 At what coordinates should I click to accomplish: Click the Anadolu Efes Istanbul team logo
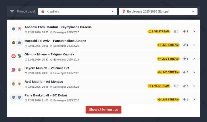(x=13, y=29)
